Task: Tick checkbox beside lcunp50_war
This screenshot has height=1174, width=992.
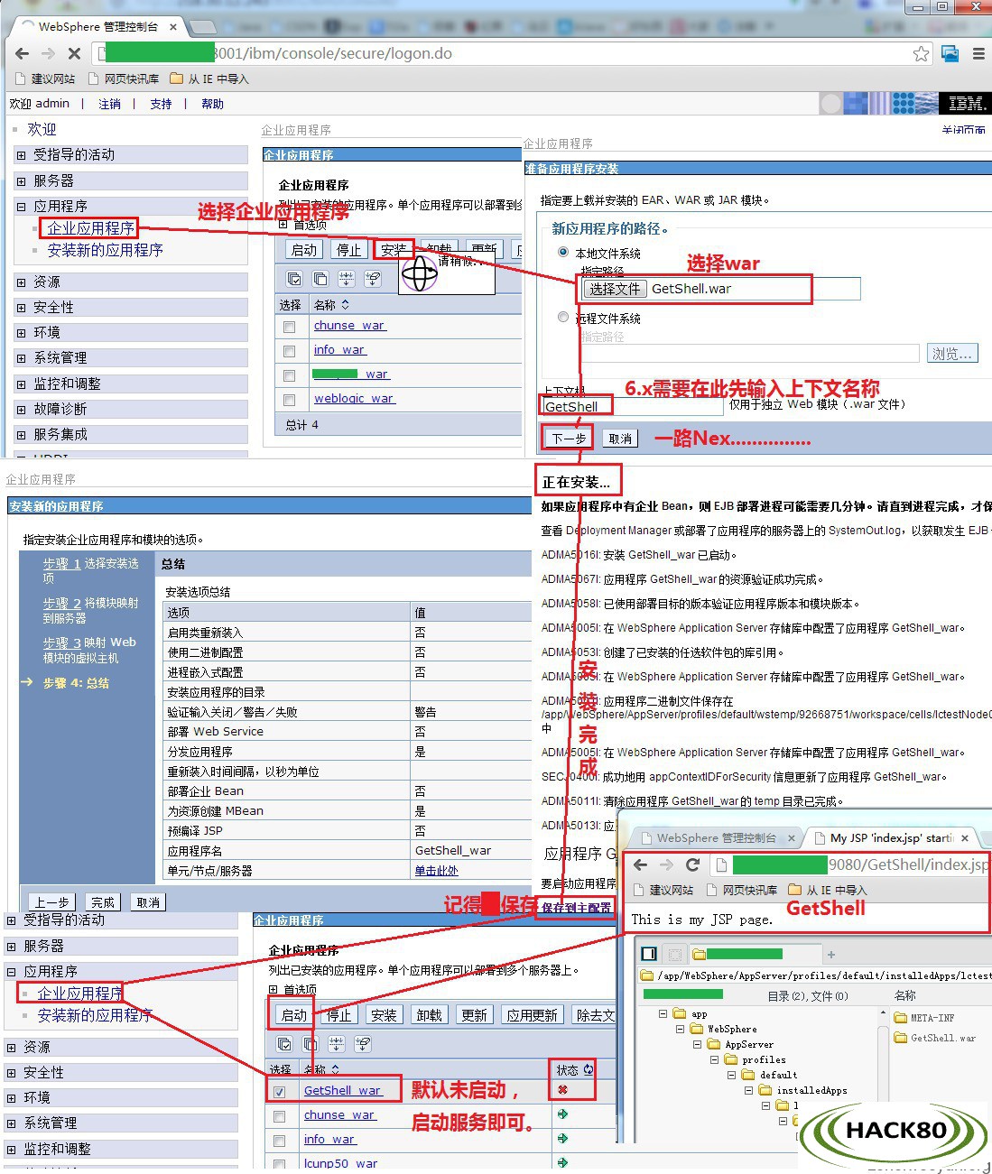Action: click(x=280, y=1164)
